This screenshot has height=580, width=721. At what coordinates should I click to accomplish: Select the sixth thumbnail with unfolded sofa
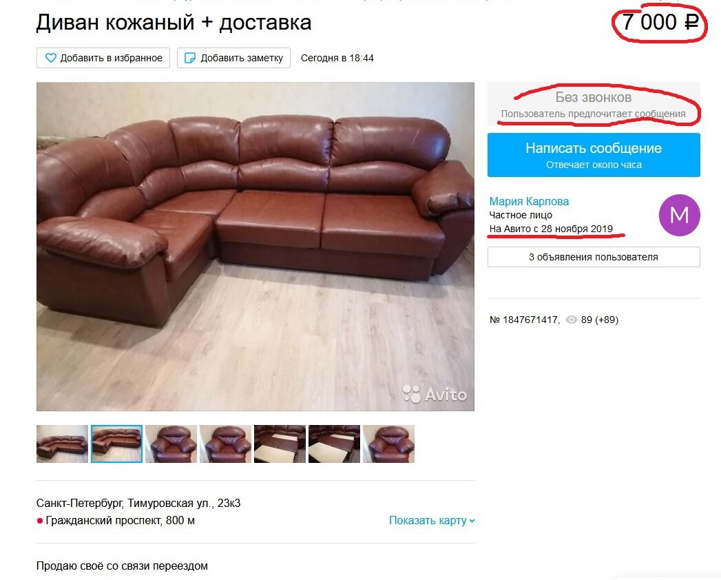334,444
